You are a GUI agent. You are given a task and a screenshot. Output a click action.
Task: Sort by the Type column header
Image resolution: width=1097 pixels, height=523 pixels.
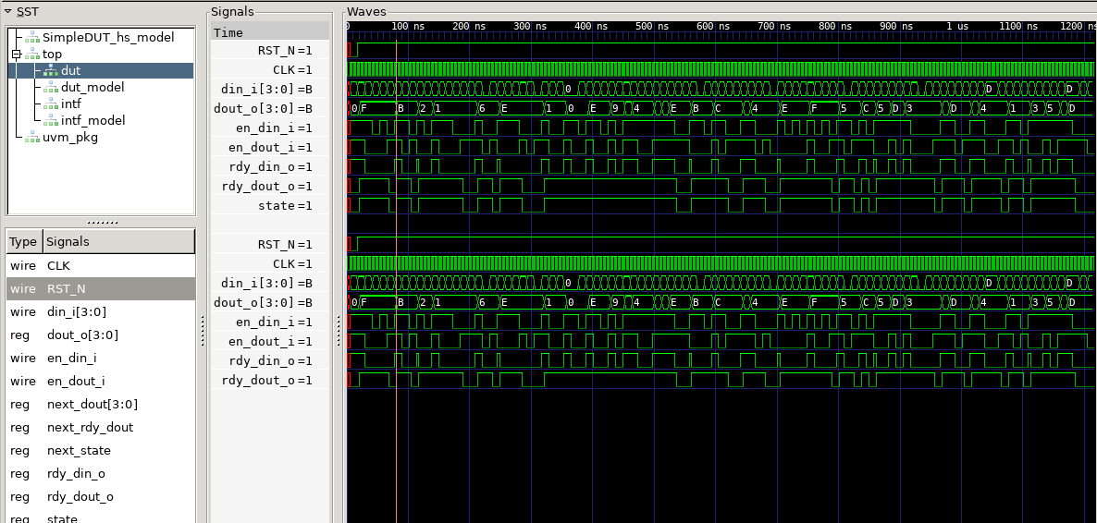point(24,241)
